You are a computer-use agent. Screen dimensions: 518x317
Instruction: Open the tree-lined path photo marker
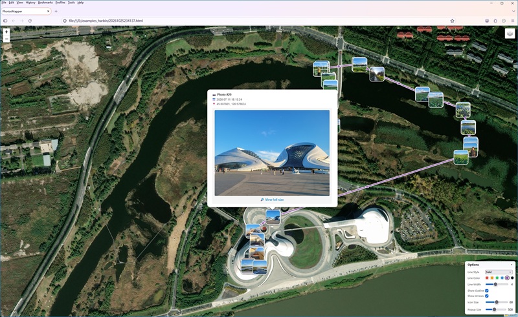click(x=377, y=74)
